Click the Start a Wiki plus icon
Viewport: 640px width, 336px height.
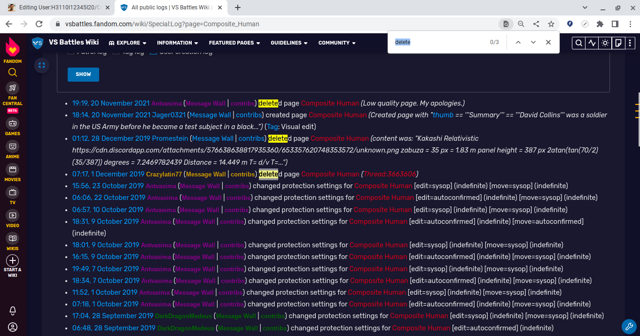click(13, 261)
